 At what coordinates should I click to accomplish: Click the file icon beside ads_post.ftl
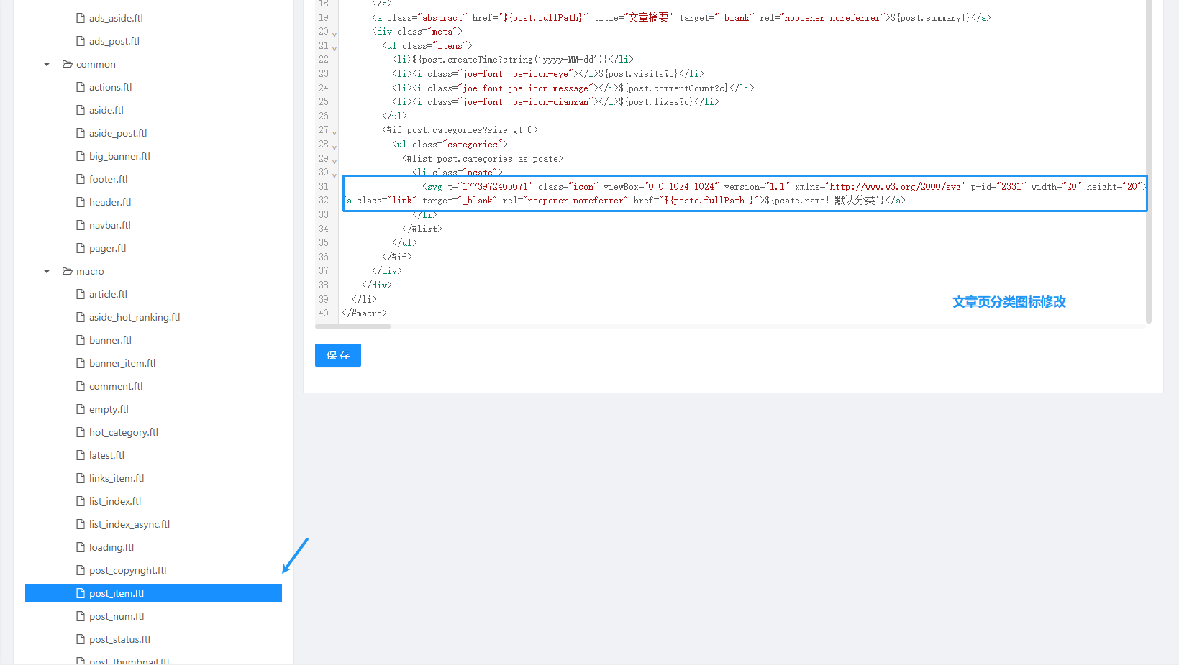(x=81, y=41)
